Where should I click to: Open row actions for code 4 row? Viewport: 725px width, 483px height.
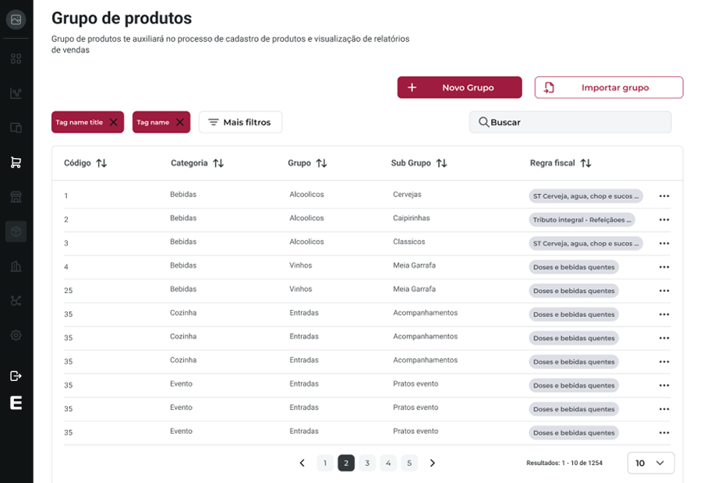click(664, 267)
